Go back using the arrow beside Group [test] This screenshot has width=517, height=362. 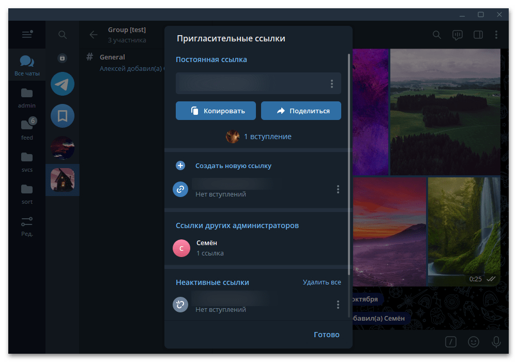point(94,35)
